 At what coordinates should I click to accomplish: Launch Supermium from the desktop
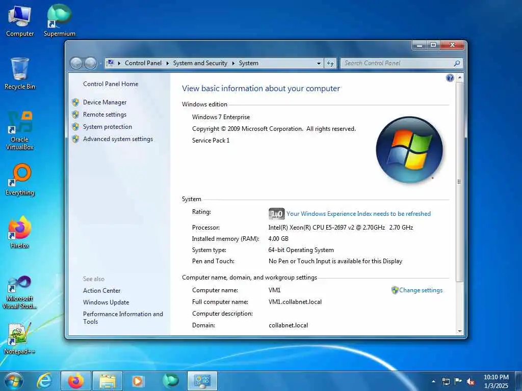click(59, 20)
